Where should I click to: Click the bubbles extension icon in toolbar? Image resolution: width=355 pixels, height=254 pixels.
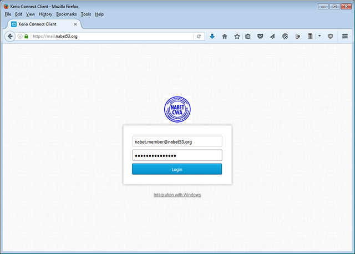[x=297, y=36]
